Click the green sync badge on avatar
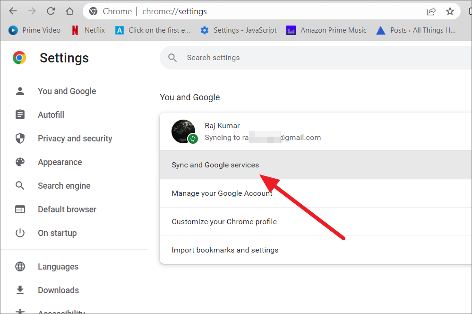 [x=193, y=139]
